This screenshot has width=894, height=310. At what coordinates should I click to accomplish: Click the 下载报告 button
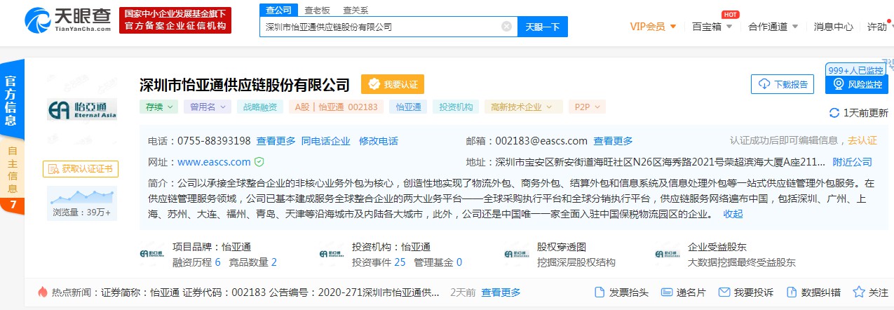(x=782, y=84)
